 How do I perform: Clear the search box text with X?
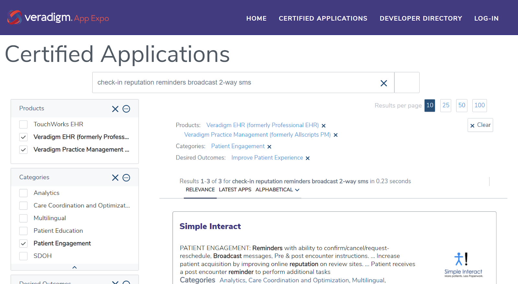384,83
